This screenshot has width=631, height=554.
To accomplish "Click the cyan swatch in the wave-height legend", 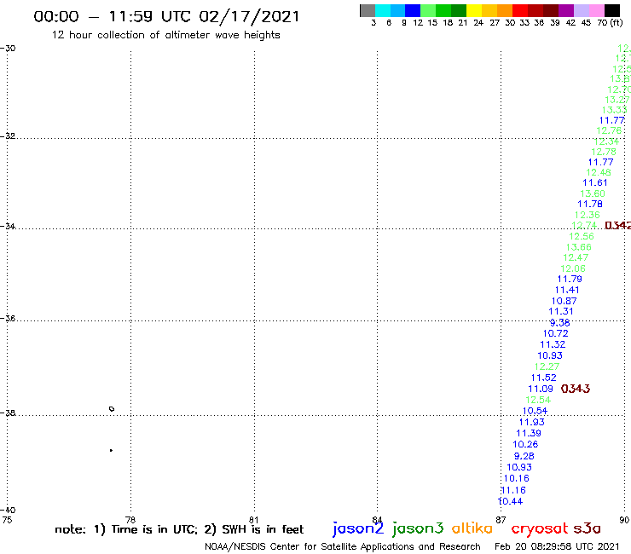I will click(x=383, y=10).
